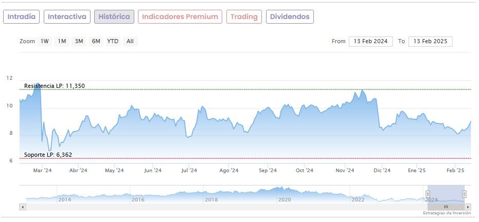This screenshot has width=479, height=222.
Task: Show All historical data
Action: point(130,42)
